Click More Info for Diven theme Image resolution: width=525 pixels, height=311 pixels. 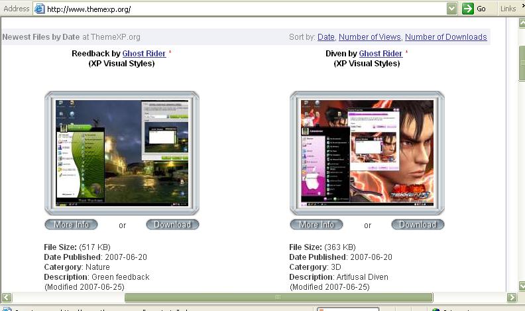(x=316, y=224)
